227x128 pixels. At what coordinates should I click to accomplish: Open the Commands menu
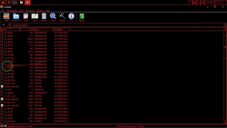click(12, 10)
